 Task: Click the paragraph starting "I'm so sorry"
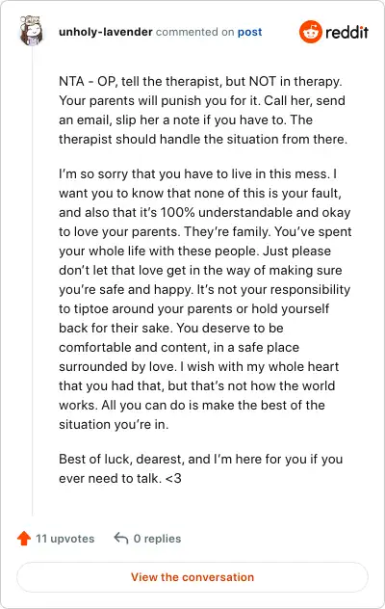tap(205, 299)
